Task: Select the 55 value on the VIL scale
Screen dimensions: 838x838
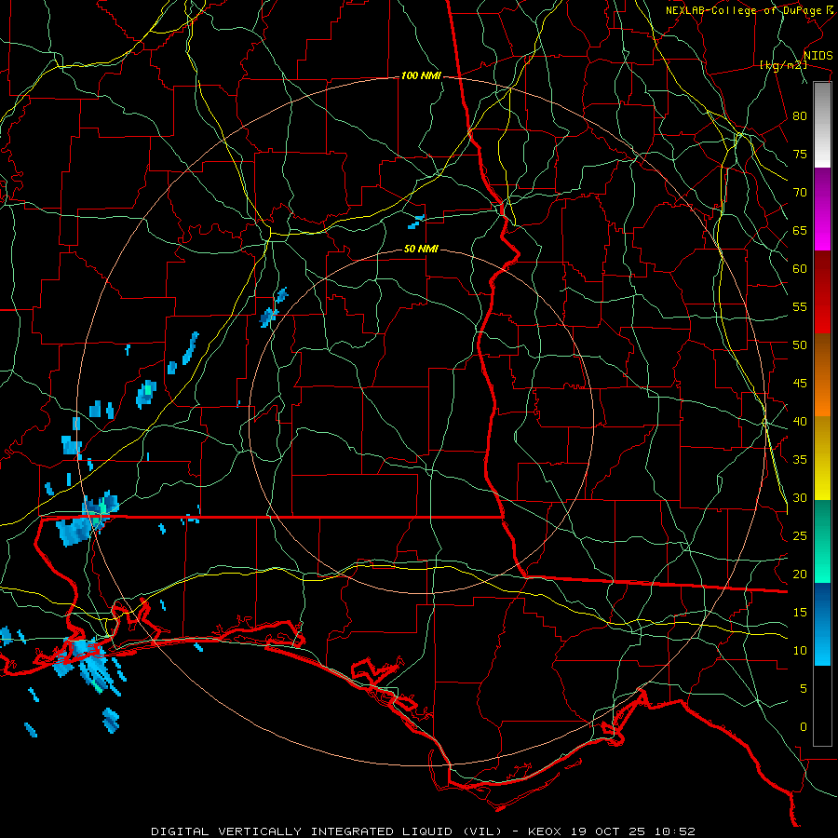Action: [800, 306]
